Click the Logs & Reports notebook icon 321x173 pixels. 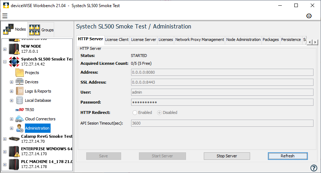tap(20, 91)
